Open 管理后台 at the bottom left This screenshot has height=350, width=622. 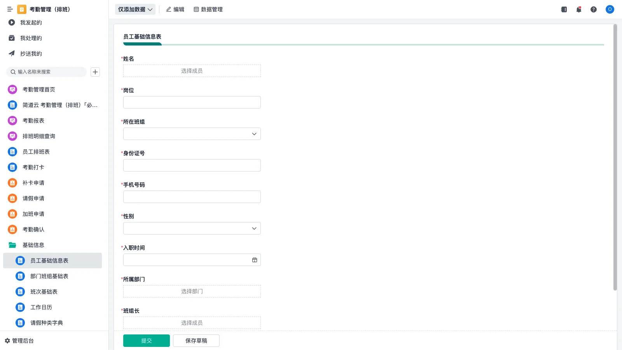[x=21, y=341]
